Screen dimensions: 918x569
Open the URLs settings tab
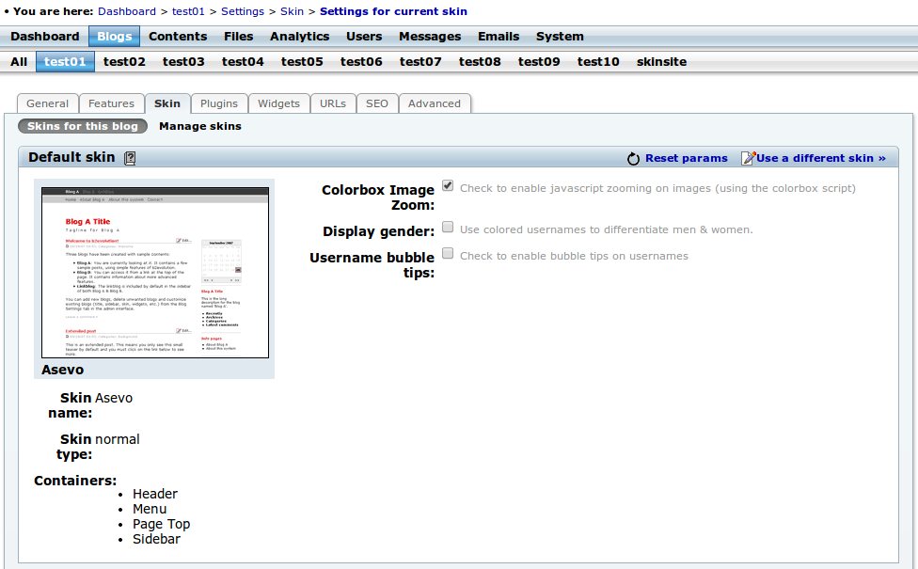click(333, 103)
